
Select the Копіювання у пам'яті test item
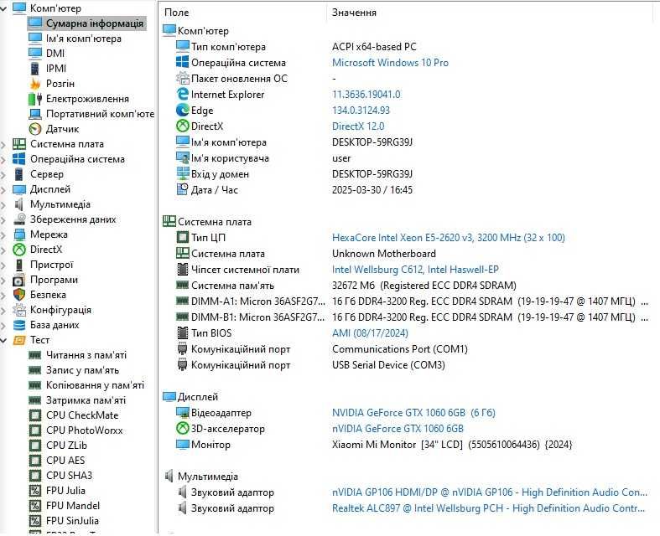click(95, 385)
